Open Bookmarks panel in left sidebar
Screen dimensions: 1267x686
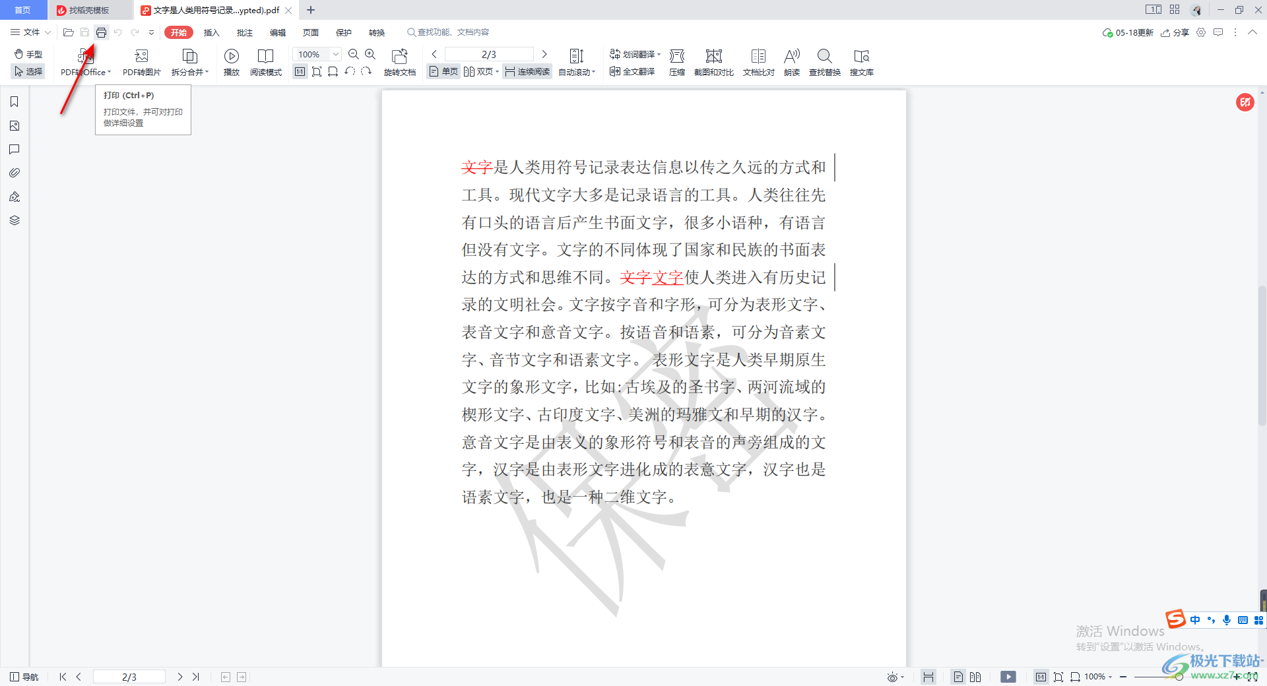15,102
